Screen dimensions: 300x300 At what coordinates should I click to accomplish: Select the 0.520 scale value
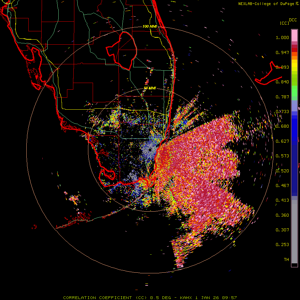pyautogui.click(x=282, y=171)
